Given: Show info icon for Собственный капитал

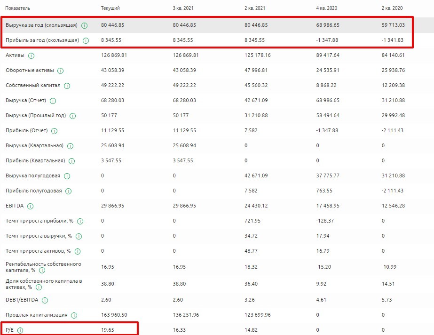Looking at the screenshot, I should click(x=67, y=86).
